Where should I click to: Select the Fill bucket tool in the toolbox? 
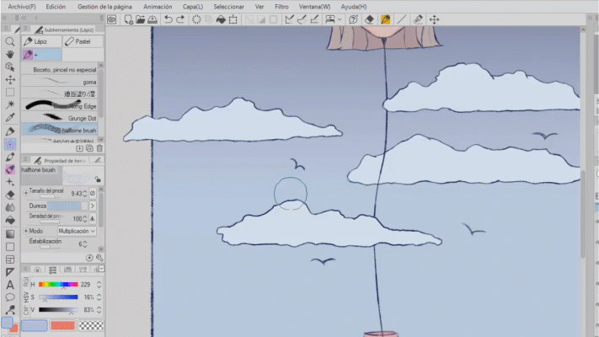10,221
